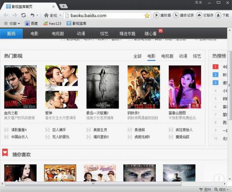Open a new tab with plus button
Viewport: 232px width, 192px height.
pos(64,6)
